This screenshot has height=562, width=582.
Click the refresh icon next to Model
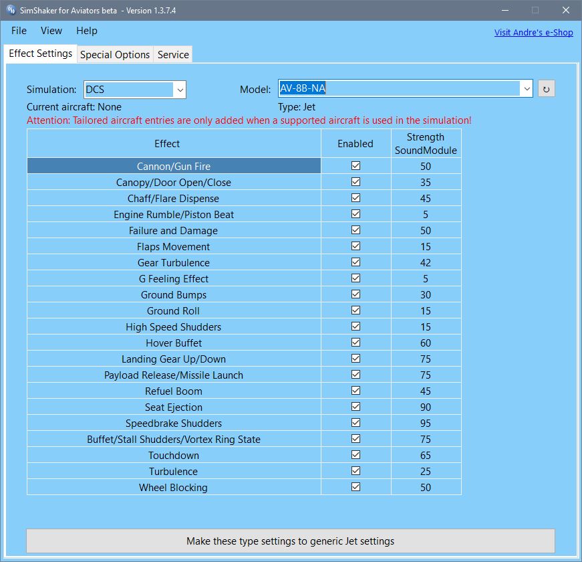coord(546,89)
